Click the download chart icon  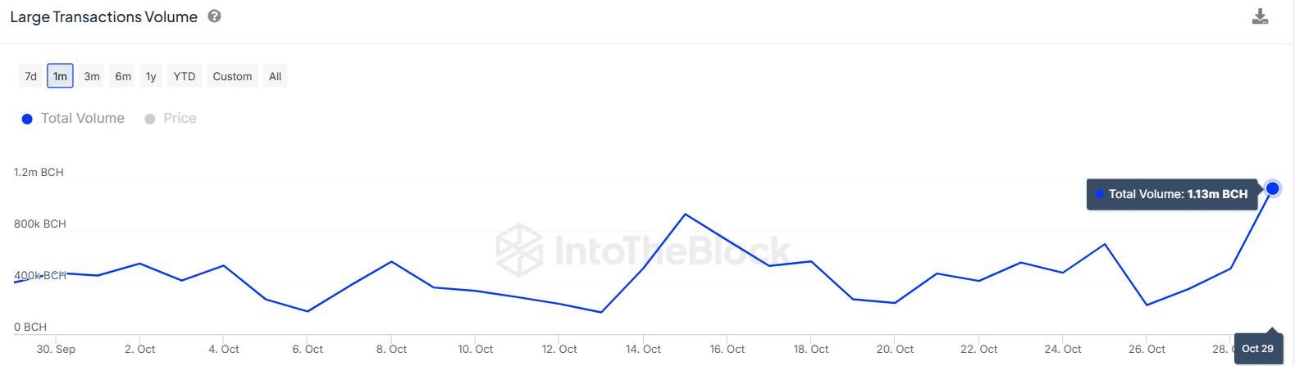tap(1260, 17)
